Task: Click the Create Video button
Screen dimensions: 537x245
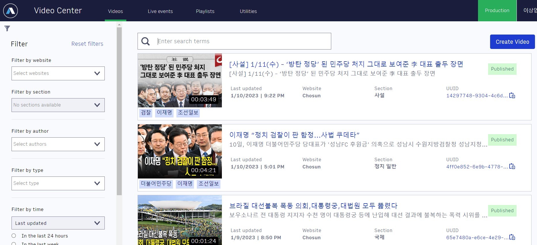Action: pyautogui.click(x=513, y=42)
